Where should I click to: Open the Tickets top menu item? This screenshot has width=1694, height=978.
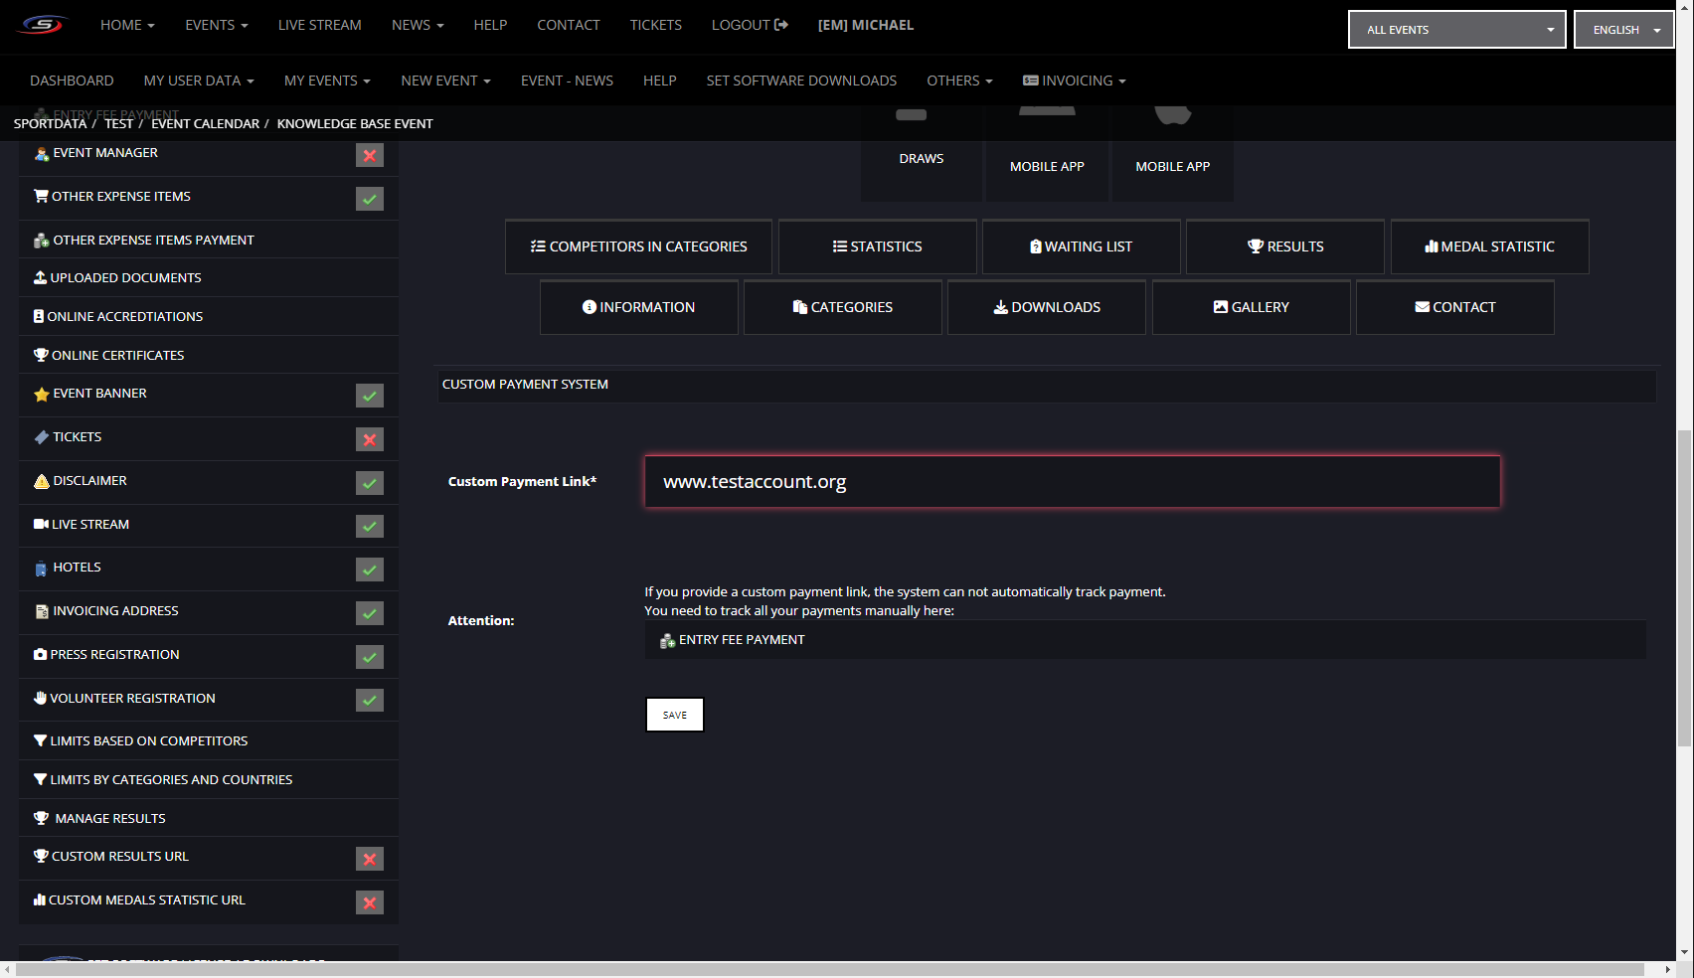point(655,25)
